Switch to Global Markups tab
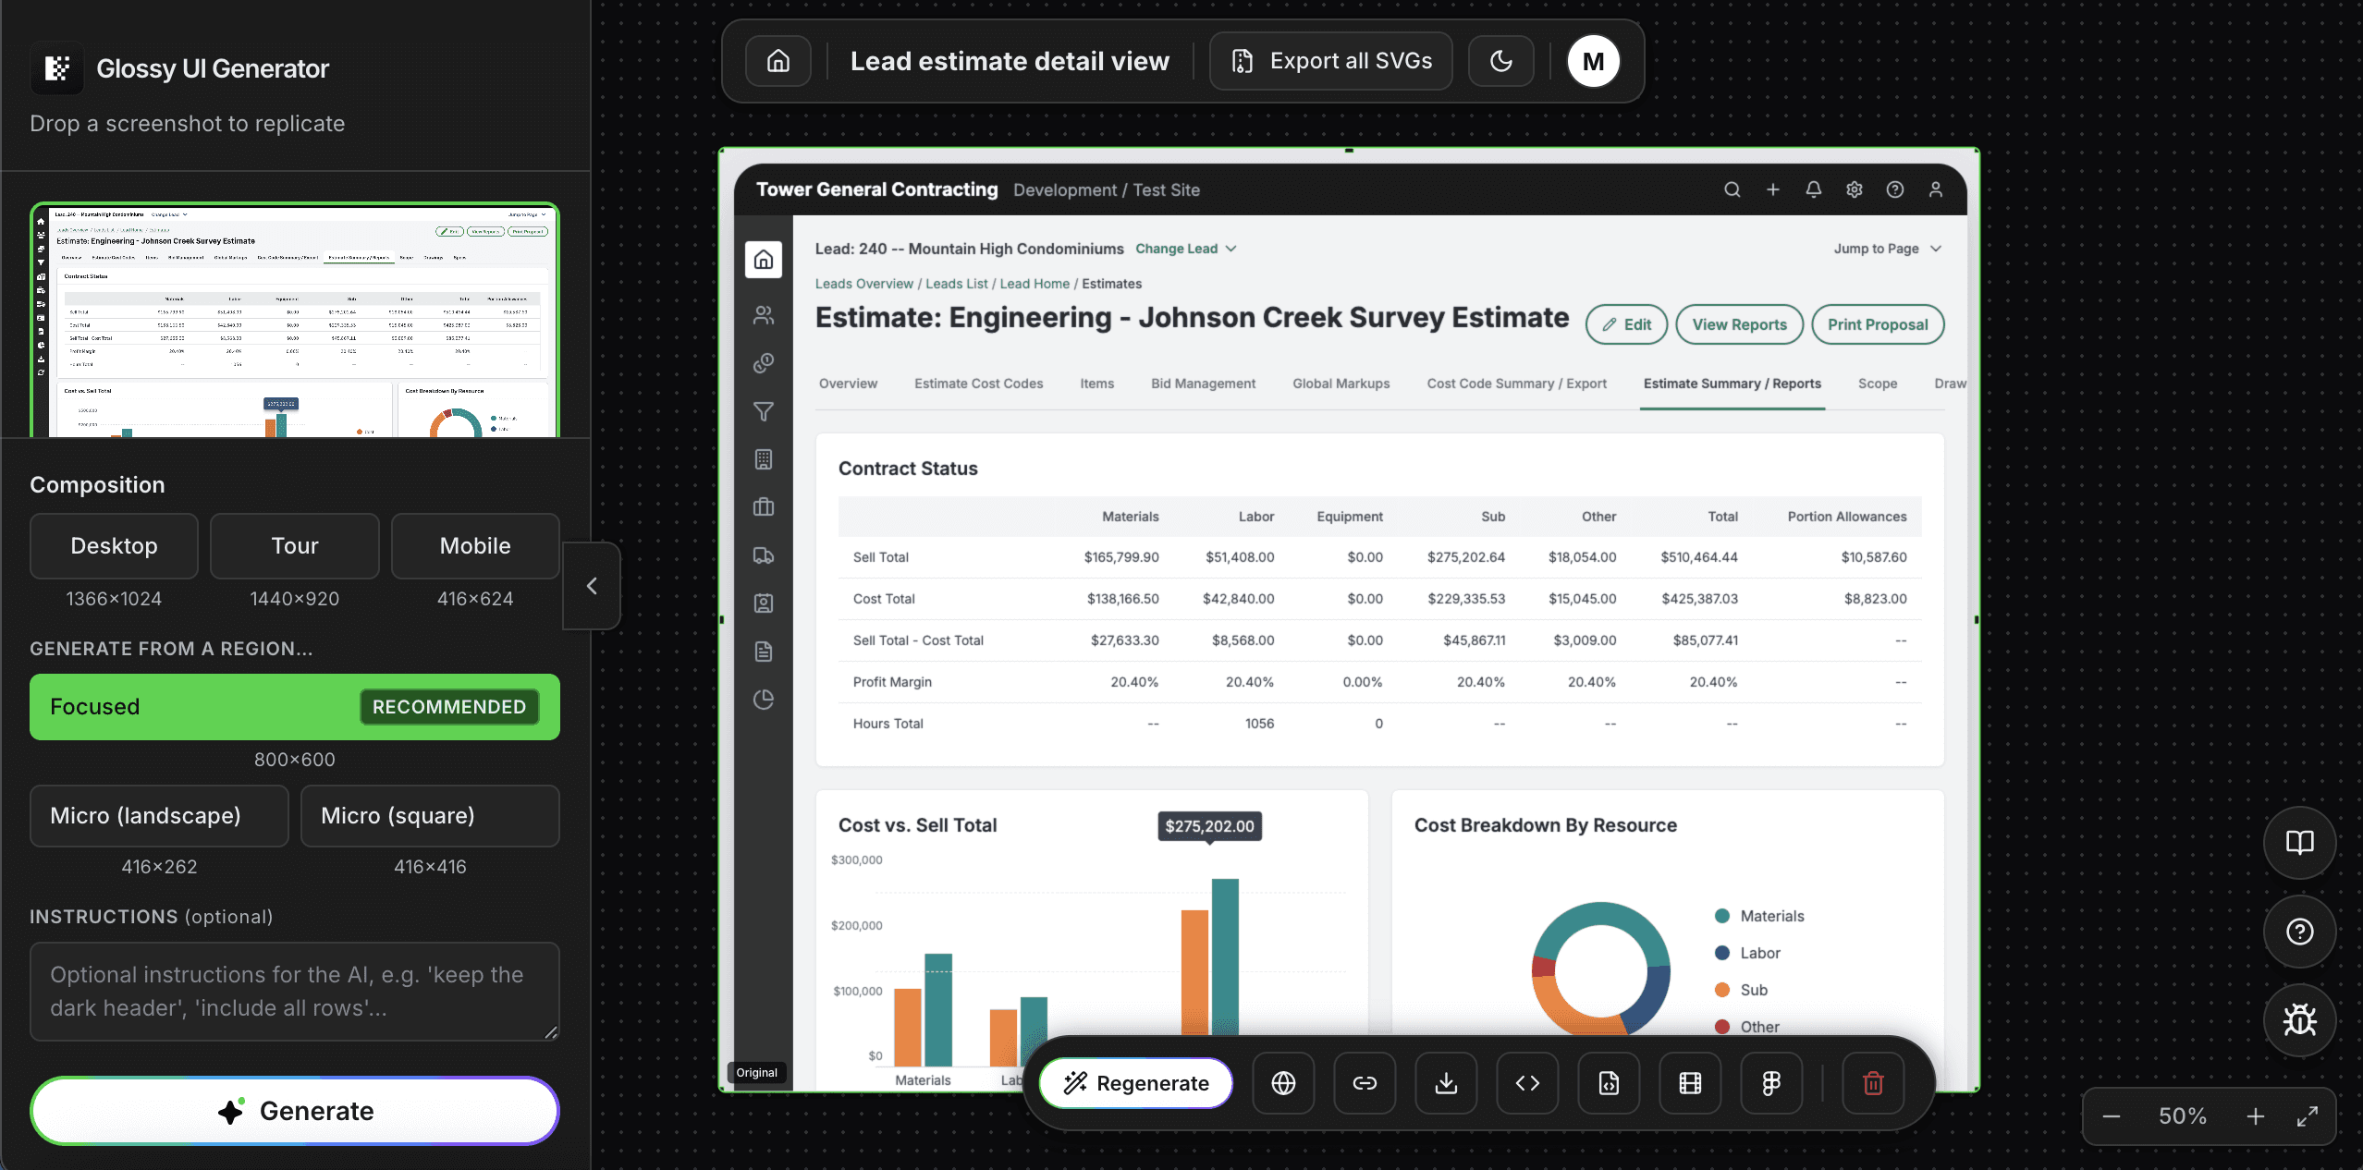 click(1341, 384)
